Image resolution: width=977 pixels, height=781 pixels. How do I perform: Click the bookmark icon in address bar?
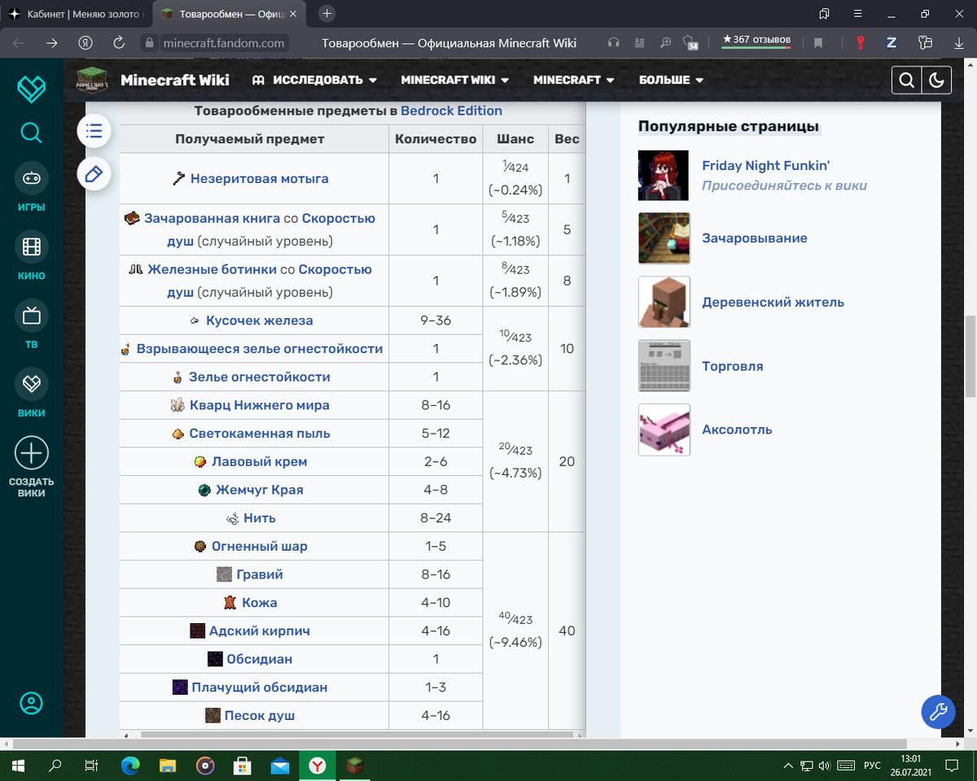[818, 43]
